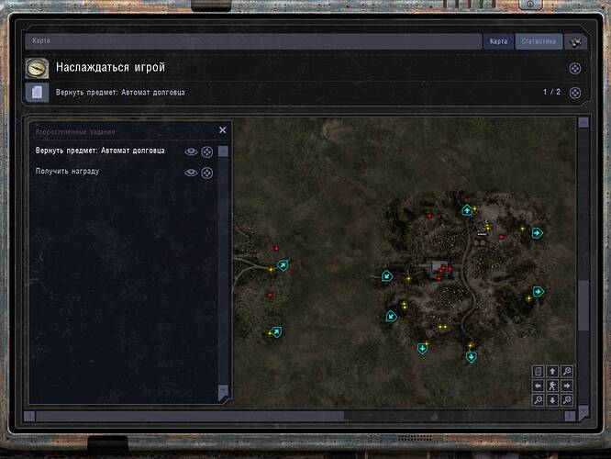Click the magnifier button above the pan-right arrow
This screenshot has width=611, height=459.
567,371
